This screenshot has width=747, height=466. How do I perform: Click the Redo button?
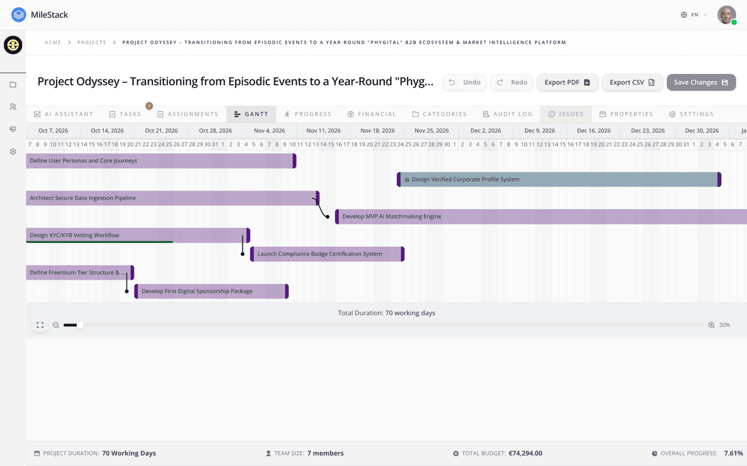(x=512, y=82)
